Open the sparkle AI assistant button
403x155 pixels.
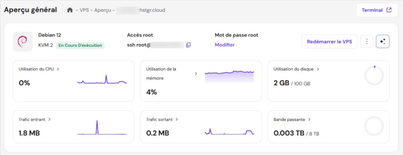383,41
